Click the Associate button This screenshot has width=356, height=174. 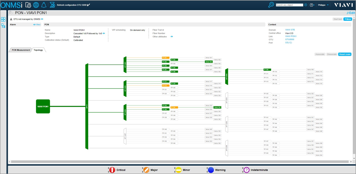pos(320,54)
